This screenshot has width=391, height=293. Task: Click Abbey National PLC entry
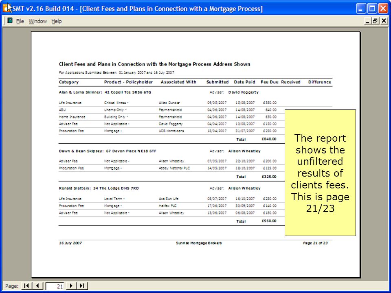174,168
